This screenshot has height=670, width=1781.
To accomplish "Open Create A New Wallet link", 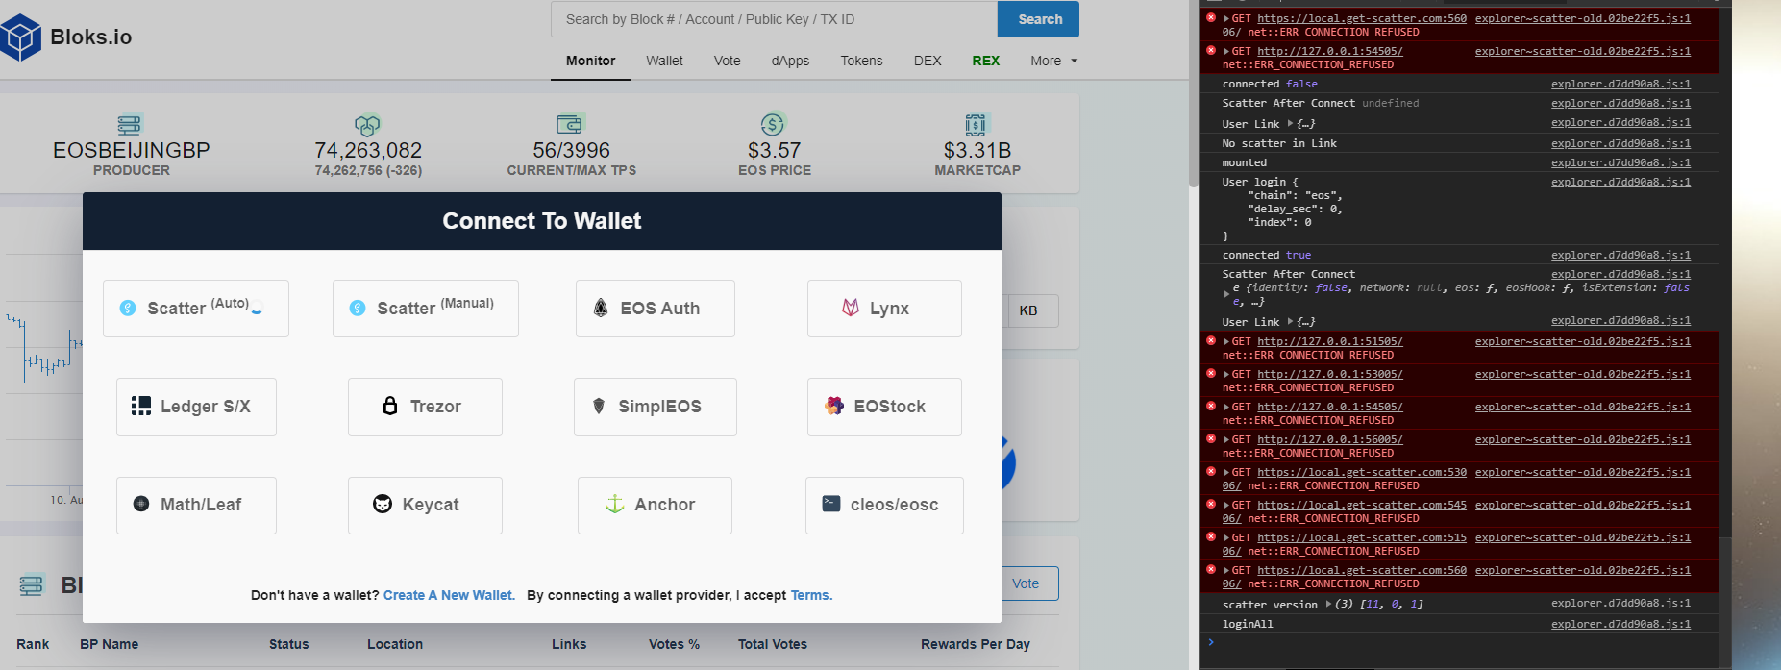I will click(449, 595).
